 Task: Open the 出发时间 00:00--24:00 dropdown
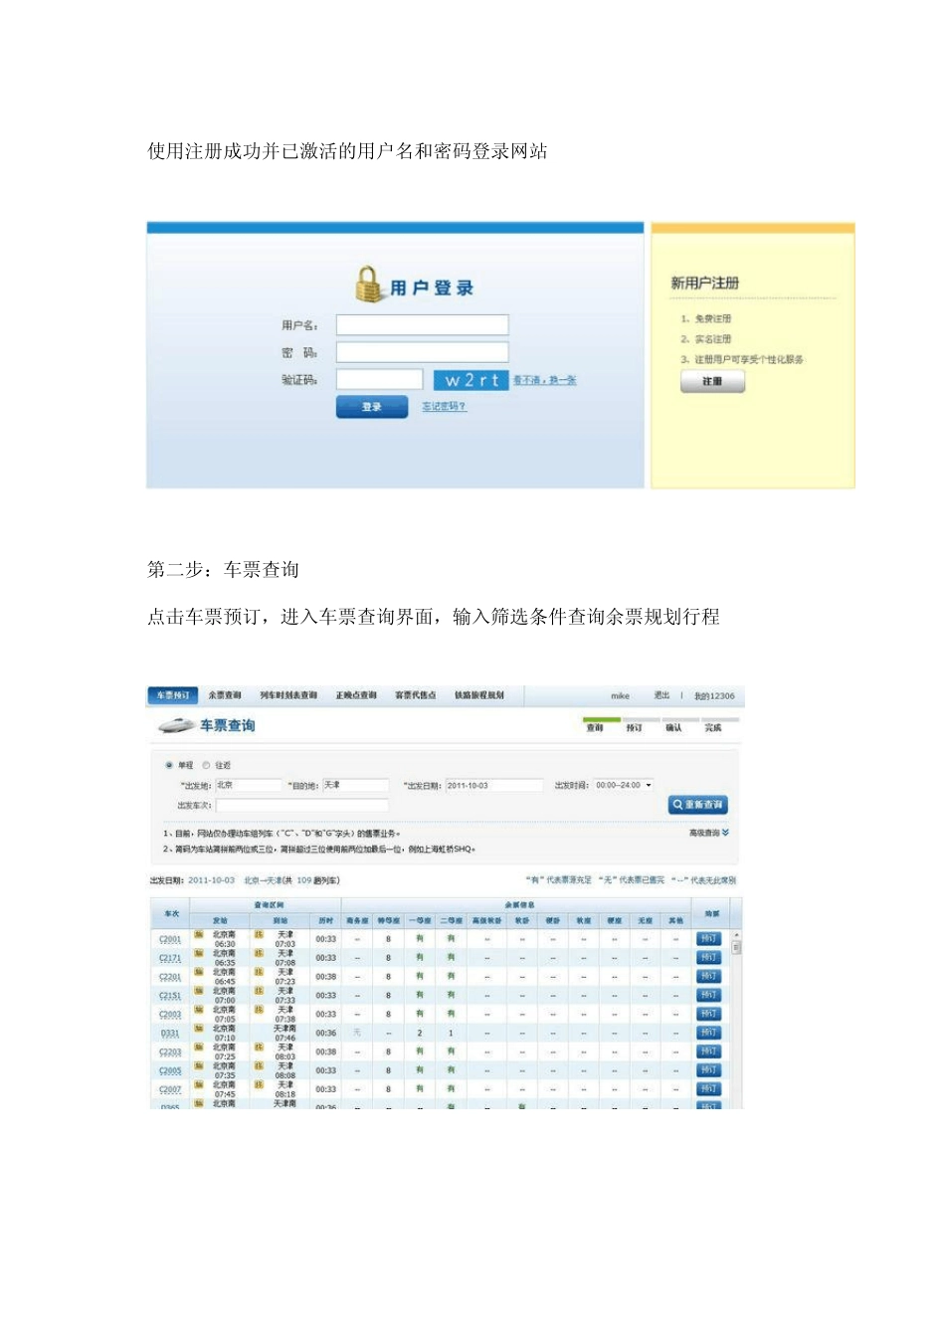pos(624,785)
